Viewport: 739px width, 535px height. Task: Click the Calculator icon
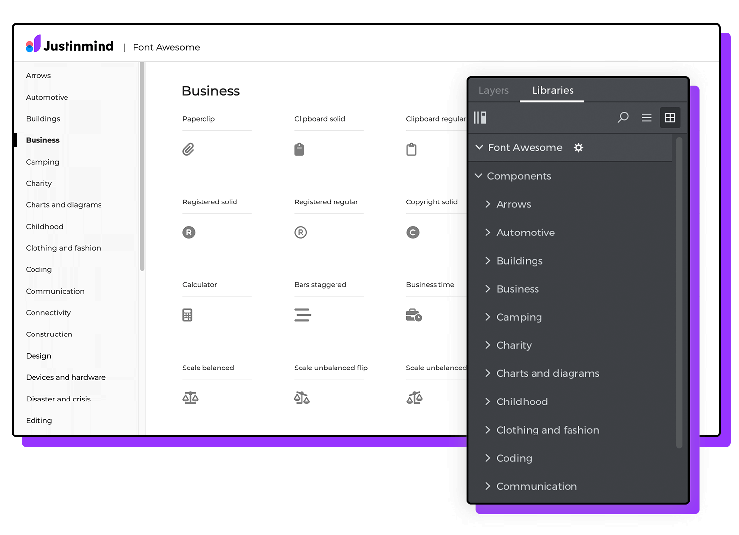187,315
